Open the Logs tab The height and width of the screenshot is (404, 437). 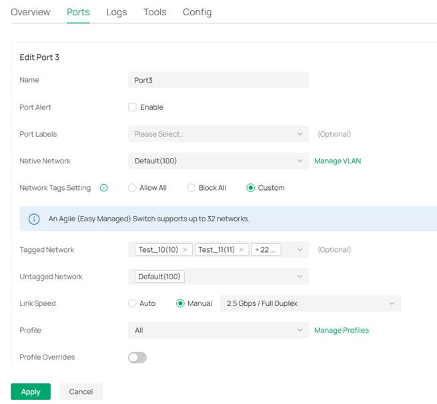coord(117,12)
